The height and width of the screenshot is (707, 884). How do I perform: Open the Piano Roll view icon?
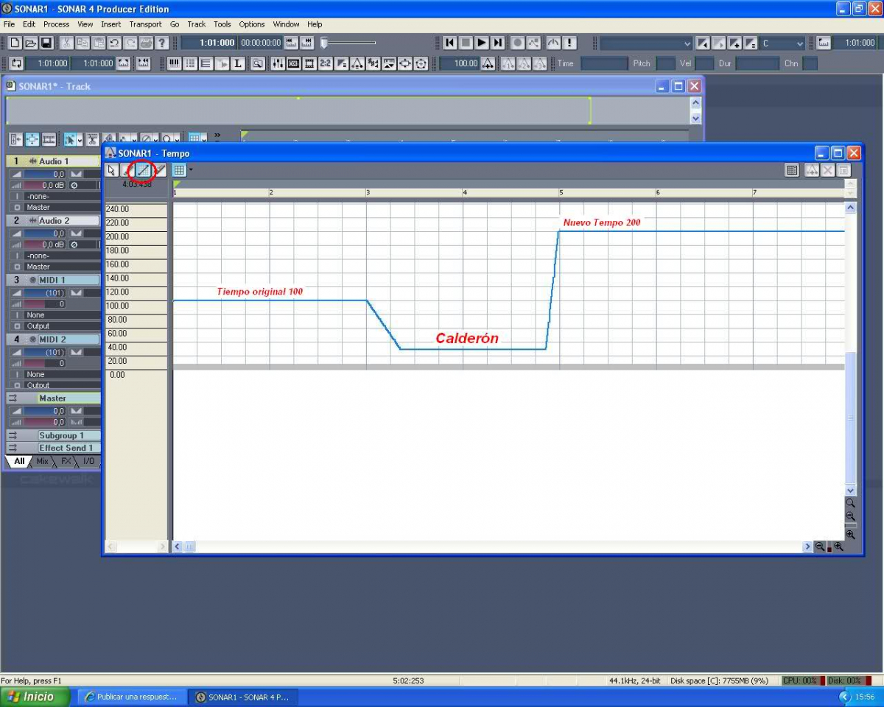(175, 64)
